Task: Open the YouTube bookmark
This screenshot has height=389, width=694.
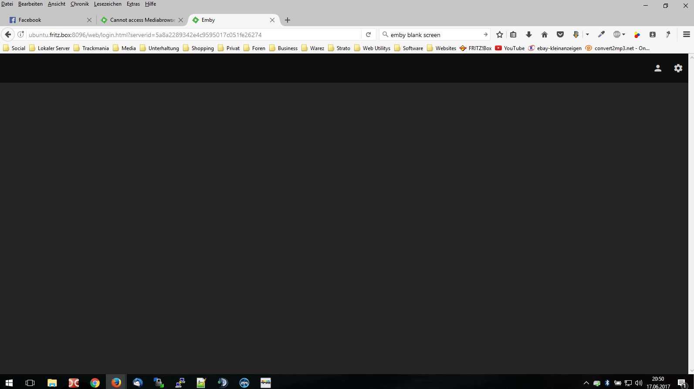Action: [x=510, y=48]
